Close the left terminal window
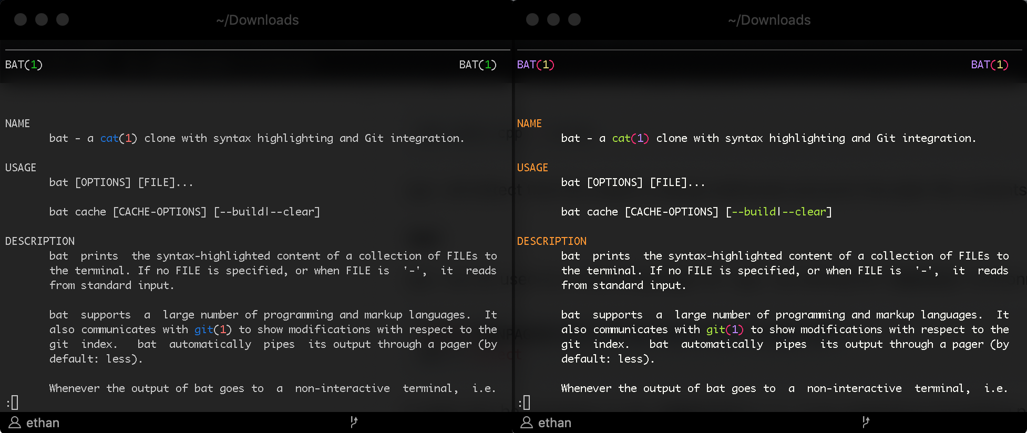 [20, 19]
